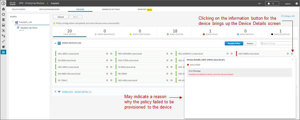The width and height of the screenshot is (300, 120).
Task: Click the Reapply Policy button
Action: click(234, 44)
